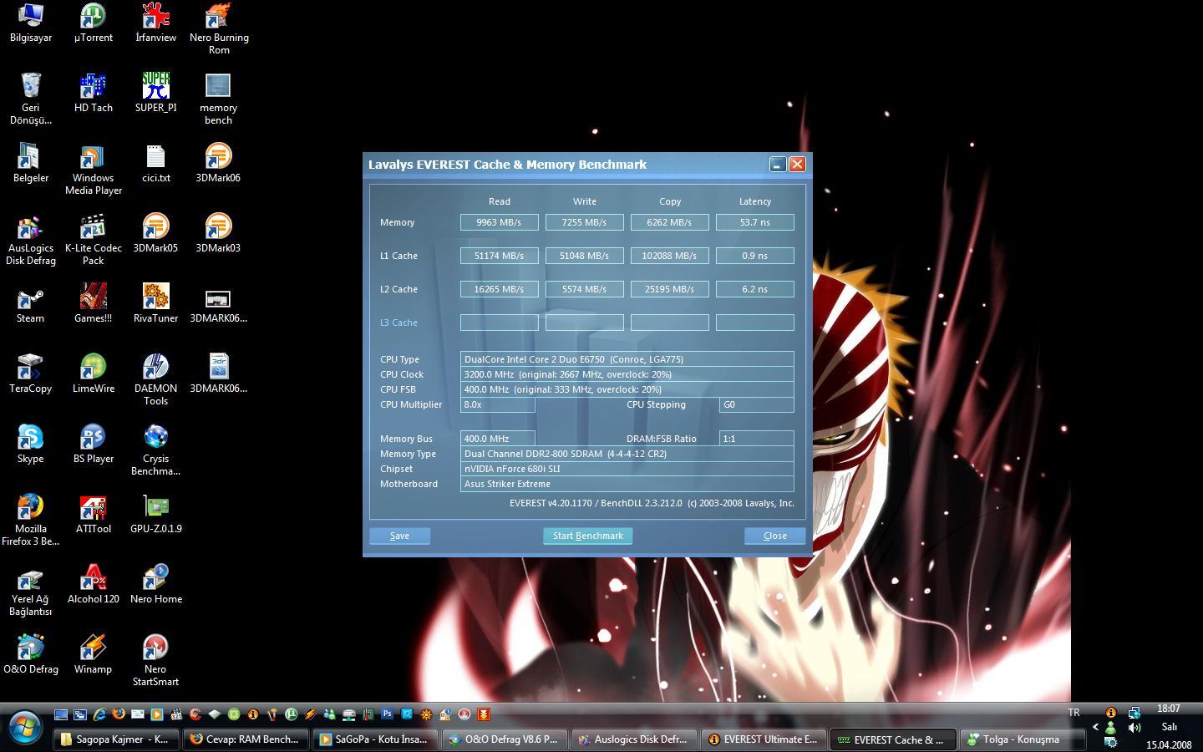
Task: Click the Memory Read value 9963 MB/s
Action: [x=499, y=222]
